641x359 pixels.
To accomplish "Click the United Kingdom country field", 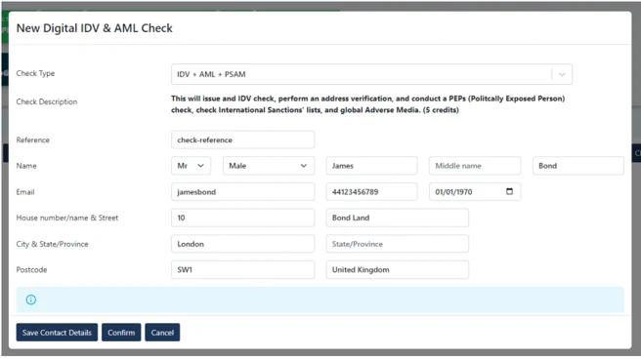I will point(398,269).
